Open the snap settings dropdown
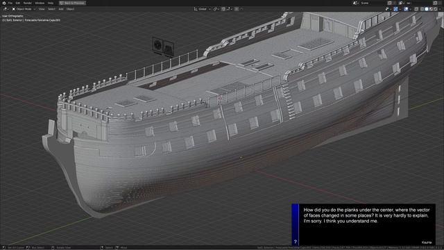This screenshot has width=444, height=250. [230, 9]
